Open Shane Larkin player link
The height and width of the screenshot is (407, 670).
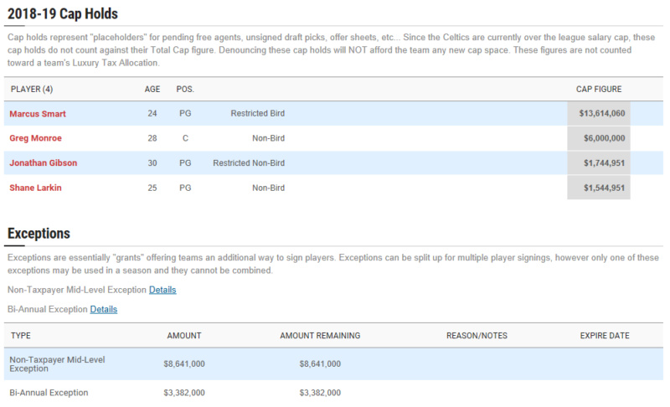click(x=35, y=188)
